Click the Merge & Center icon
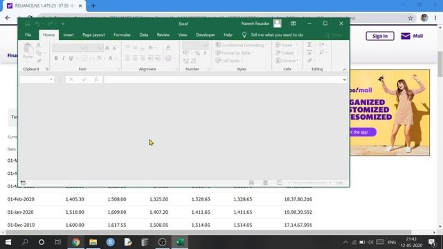The width and height of the screenshot is (443, 249). [x=168, y=58]
